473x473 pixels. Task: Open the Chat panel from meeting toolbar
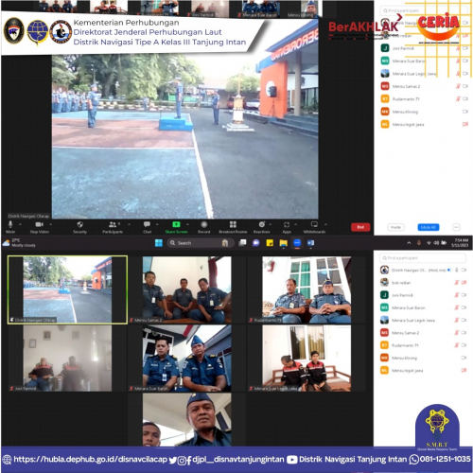(x=147, y=227)
